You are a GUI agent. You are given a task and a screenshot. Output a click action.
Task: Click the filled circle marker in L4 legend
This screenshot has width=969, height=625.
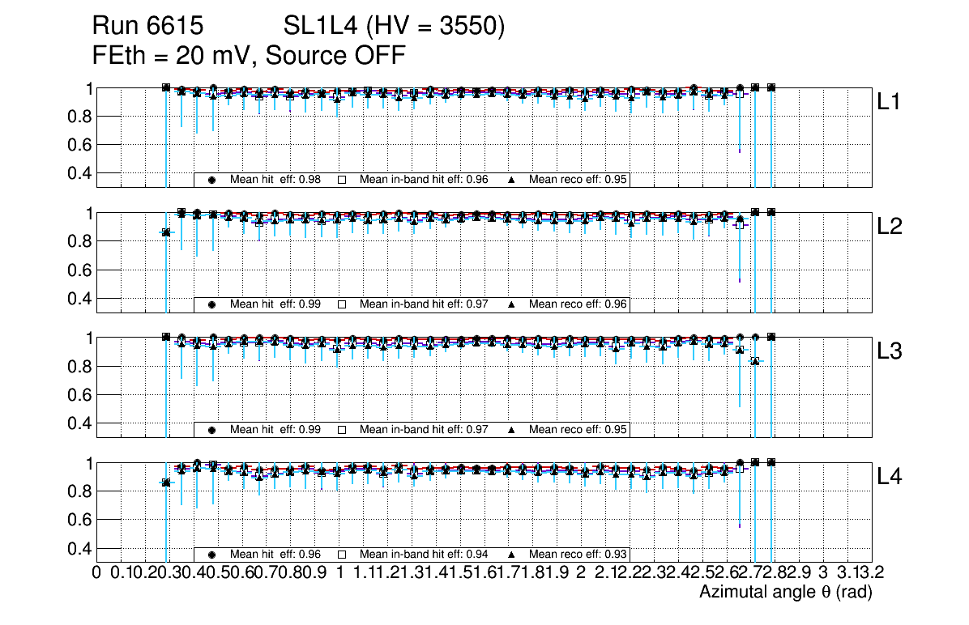[211, 555]
